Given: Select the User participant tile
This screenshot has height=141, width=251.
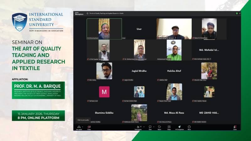Looking at the screenshot, I should (139, 29).
